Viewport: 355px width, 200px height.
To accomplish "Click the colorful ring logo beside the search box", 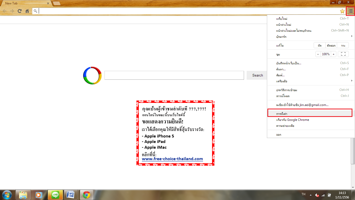I will coord(92,76).
